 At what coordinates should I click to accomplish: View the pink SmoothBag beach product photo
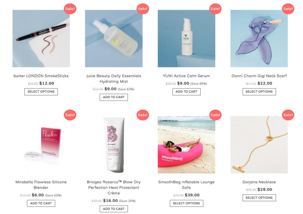[x=187, y=145]
